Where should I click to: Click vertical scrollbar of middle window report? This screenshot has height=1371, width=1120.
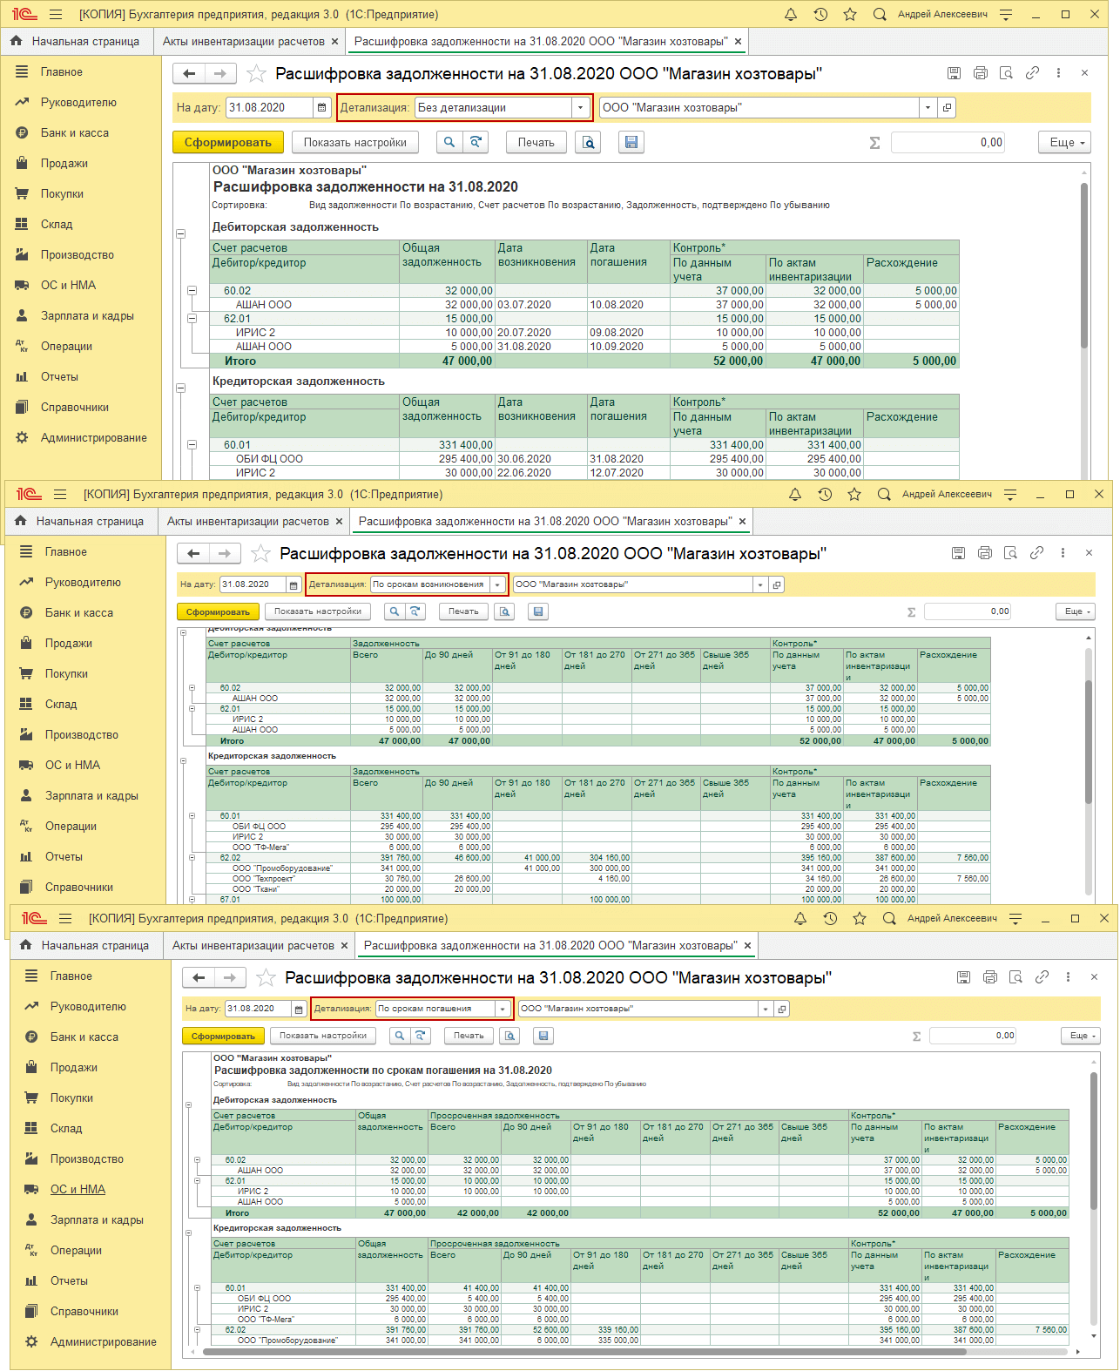(x=1089, y=740)
